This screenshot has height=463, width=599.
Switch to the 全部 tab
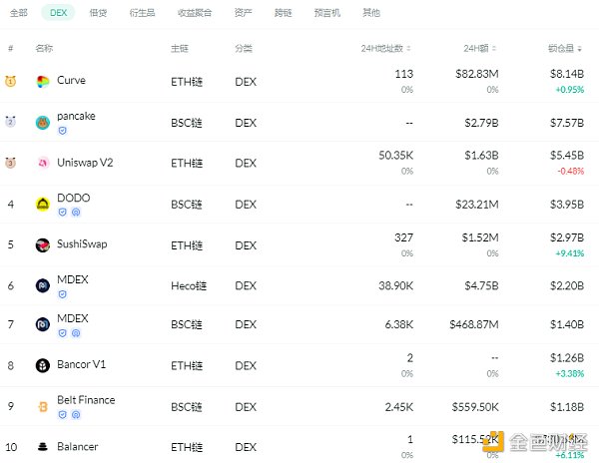coord(18,13)
